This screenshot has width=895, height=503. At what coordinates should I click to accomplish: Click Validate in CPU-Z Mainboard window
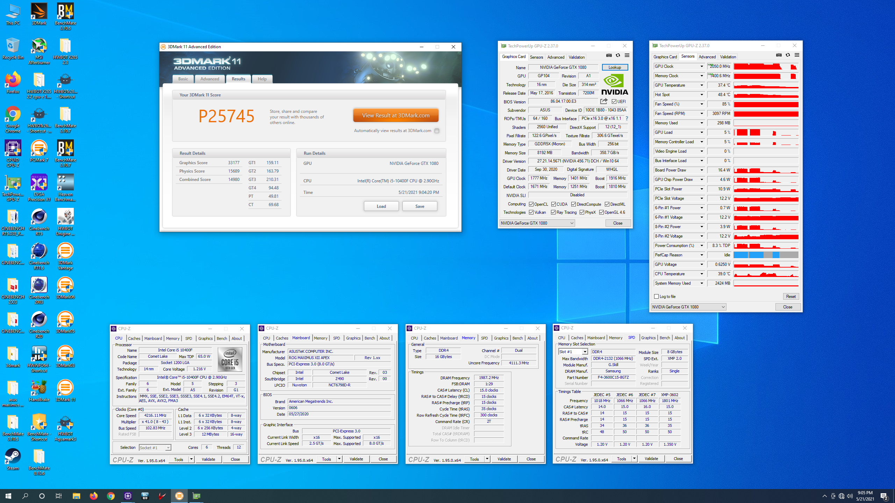356,459
